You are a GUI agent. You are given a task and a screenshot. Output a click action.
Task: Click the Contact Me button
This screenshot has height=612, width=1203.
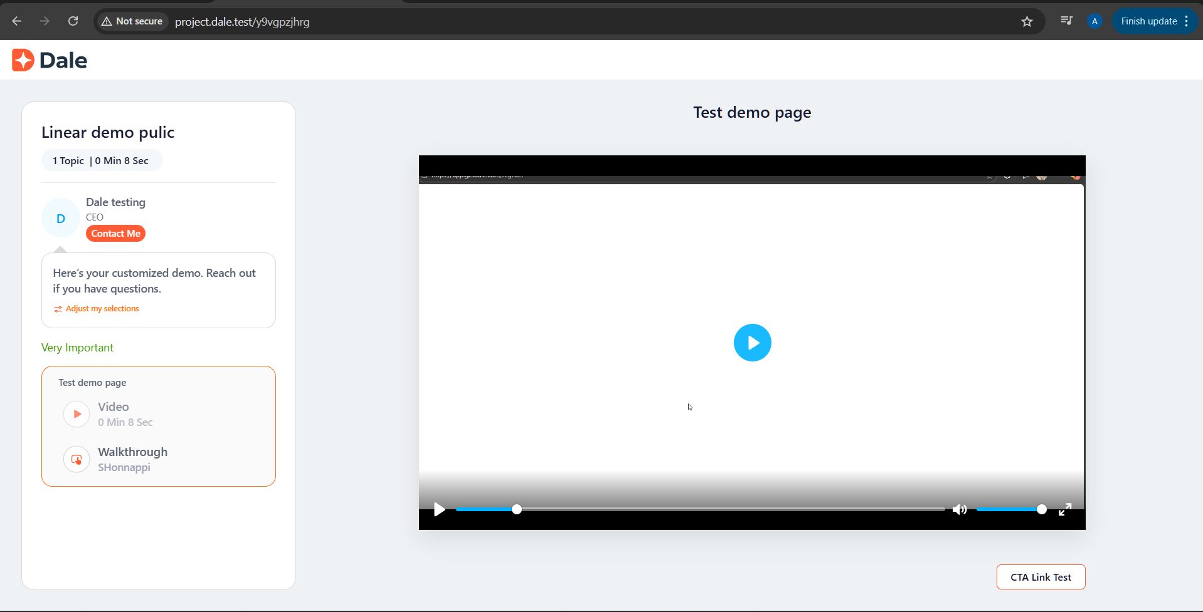(116, 234)
